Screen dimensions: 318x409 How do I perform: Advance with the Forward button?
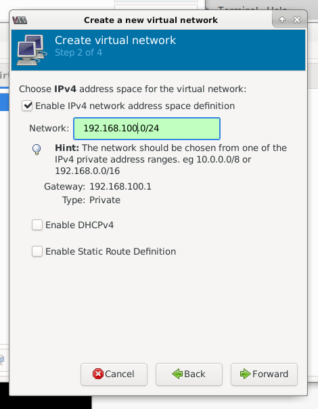coord(264,374)
